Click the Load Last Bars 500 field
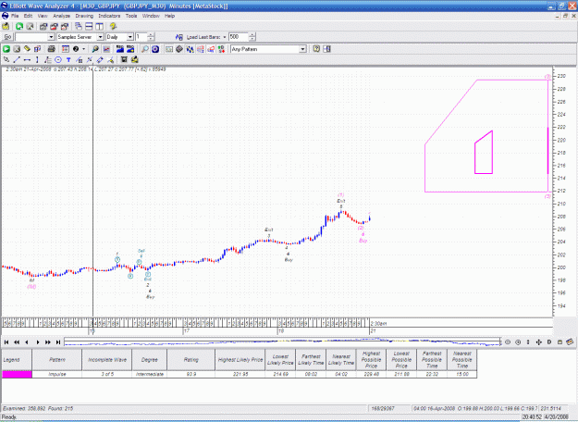This screenshot has height=422, width=578. tap(239, 37)
